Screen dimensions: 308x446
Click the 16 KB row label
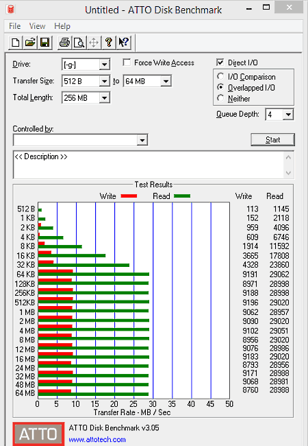click(25, 256)
